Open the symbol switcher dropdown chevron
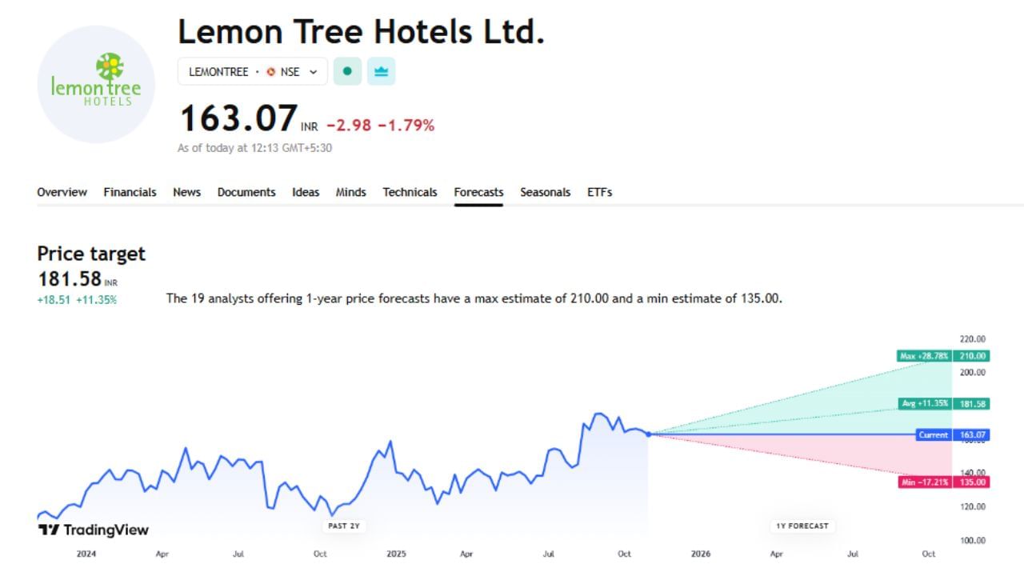 315,71
